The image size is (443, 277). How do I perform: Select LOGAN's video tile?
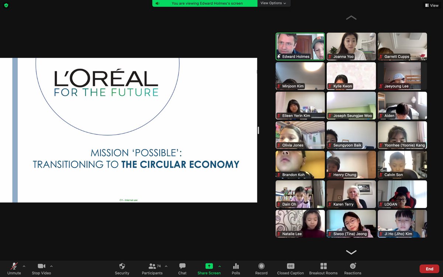402,194
